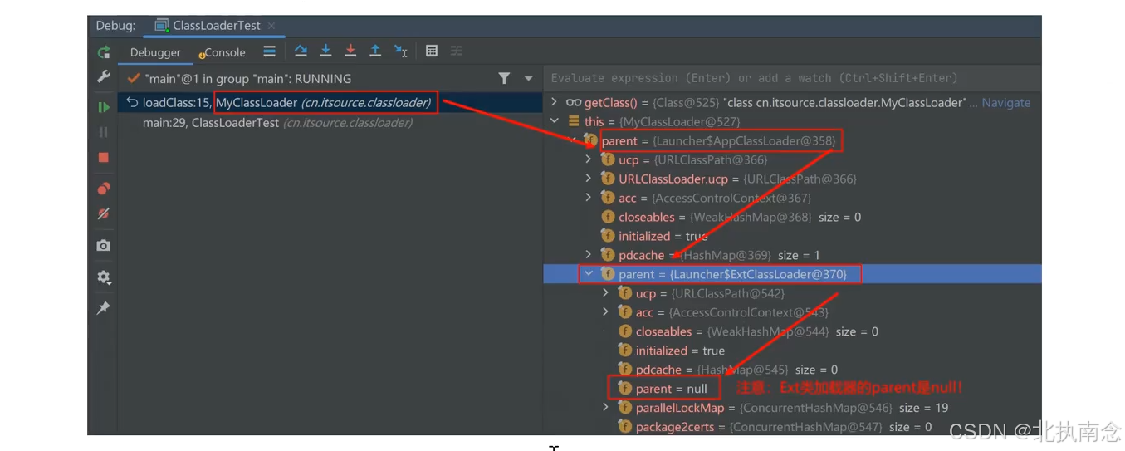This screenshot has height=451, width=1125.
Task: Click the Trace Current Stream Chain icon
Action: [x=457, y=51]
